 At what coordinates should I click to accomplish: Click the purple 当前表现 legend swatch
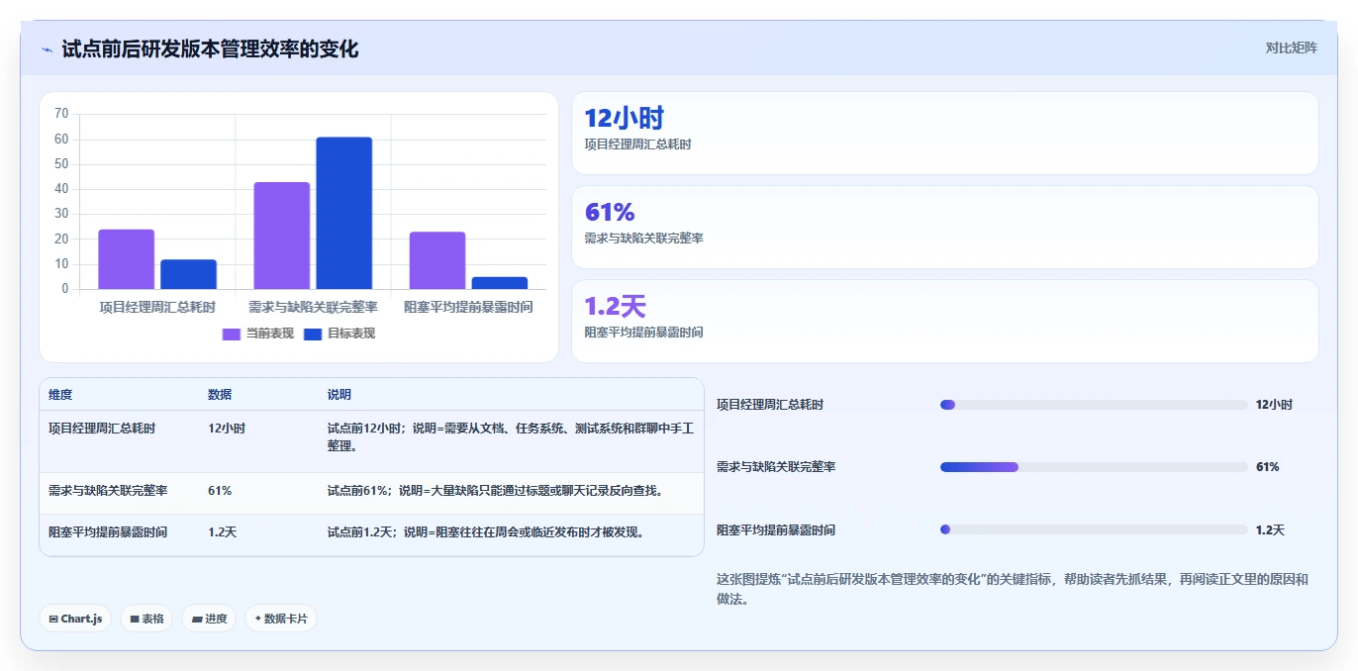[x=232, y=334]
